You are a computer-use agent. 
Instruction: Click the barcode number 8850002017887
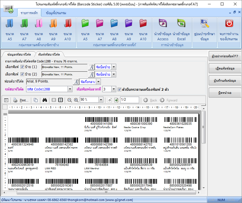101,185
